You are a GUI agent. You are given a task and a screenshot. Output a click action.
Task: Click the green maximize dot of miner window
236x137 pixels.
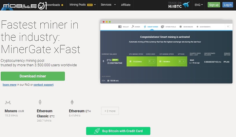[110, 22]
